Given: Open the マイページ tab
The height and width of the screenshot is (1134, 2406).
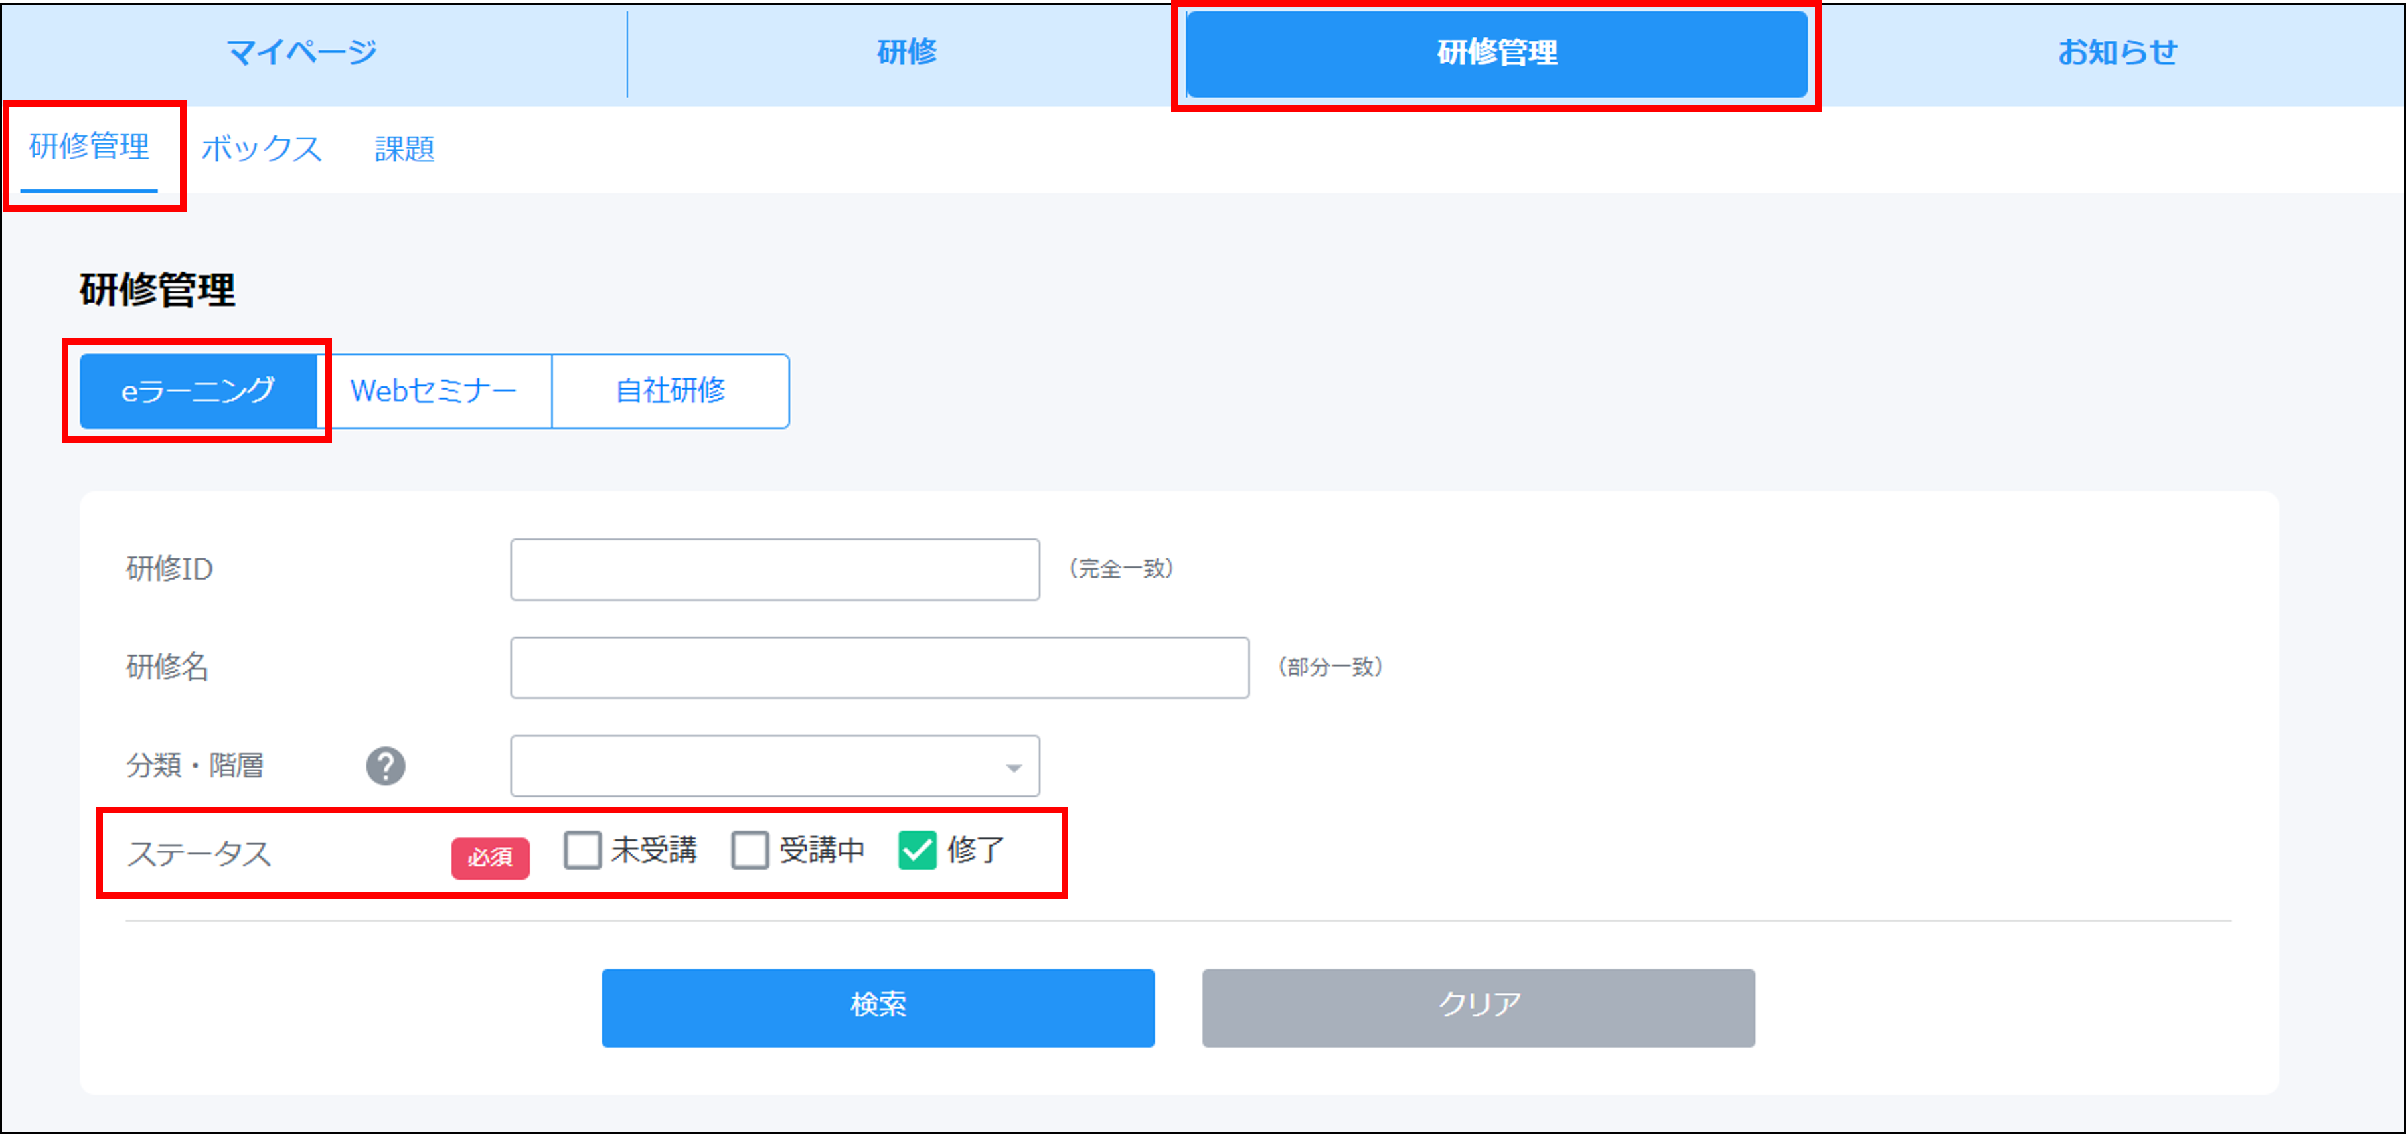Looking at the screenshot, I should pos(301,52).
